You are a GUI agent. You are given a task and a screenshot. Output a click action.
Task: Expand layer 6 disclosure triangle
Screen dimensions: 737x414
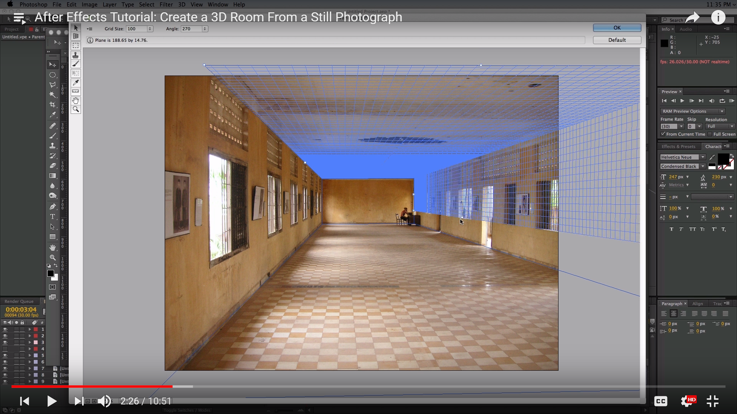click(30, 362)
